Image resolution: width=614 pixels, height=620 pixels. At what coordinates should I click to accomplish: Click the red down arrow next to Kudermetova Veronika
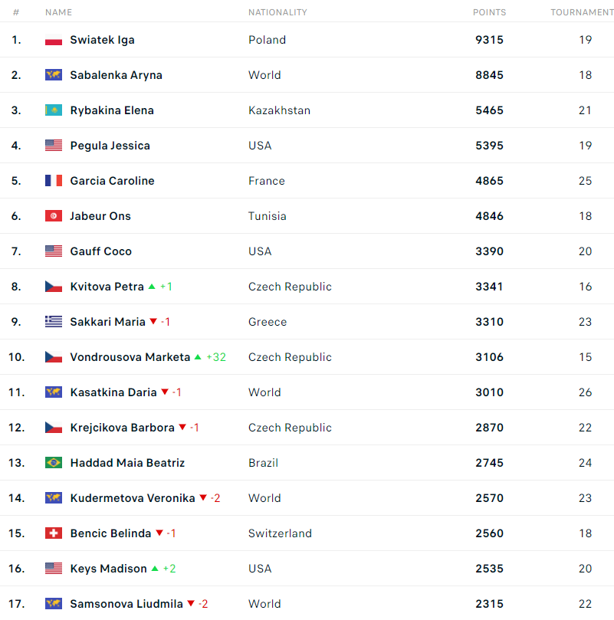pyautogui.click(x=203, y=497)
